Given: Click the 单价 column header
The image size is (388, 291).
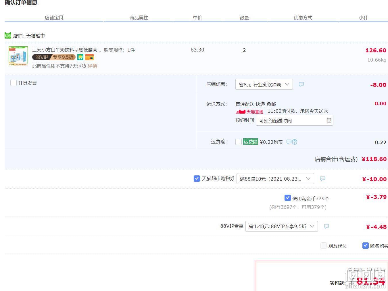Looking at the screenshot, I should click(197, 18).
